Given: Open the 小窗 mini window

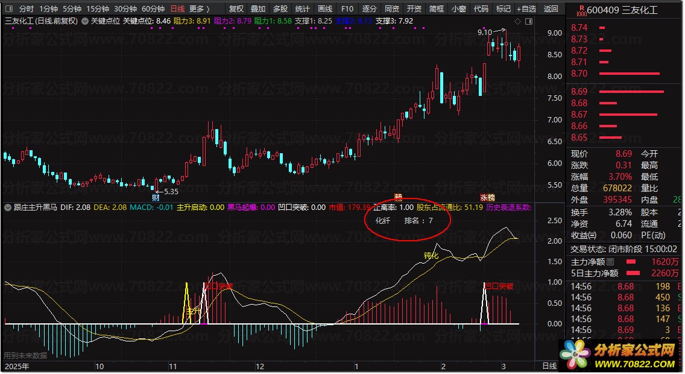Looking at the screenshot, I should click(459, 8).
